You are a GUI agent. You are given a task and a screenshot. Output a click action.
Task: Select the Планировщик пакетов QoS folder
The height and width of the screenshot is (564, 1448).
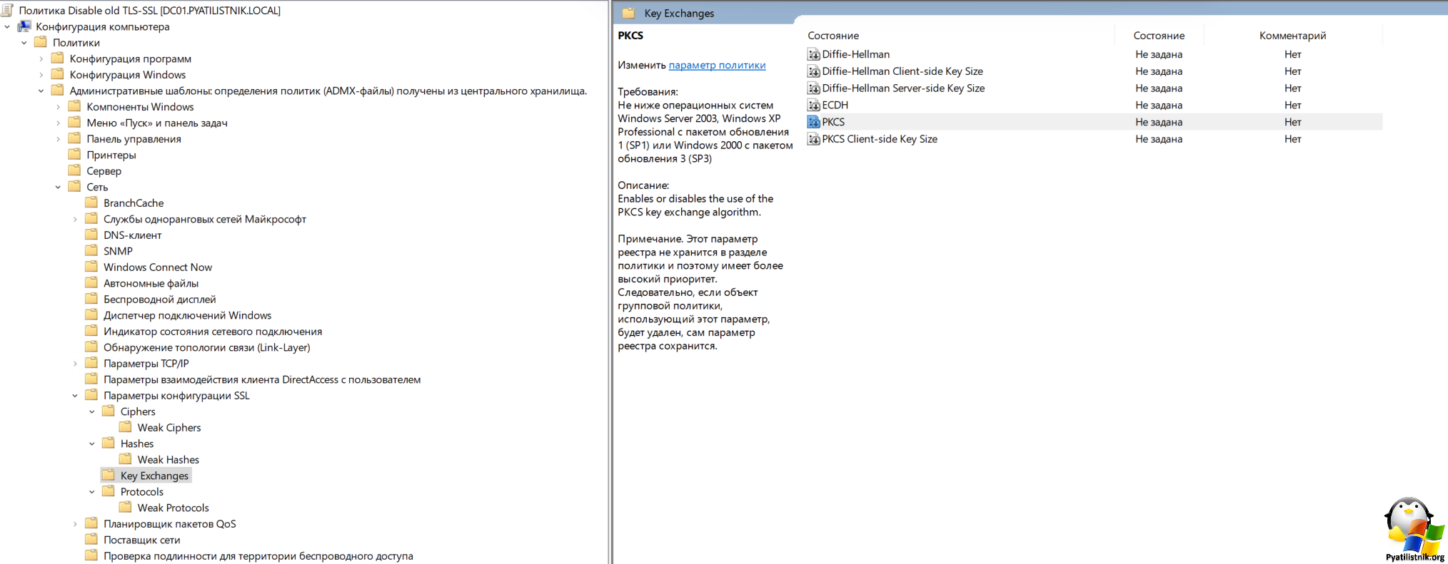(169, 524)
